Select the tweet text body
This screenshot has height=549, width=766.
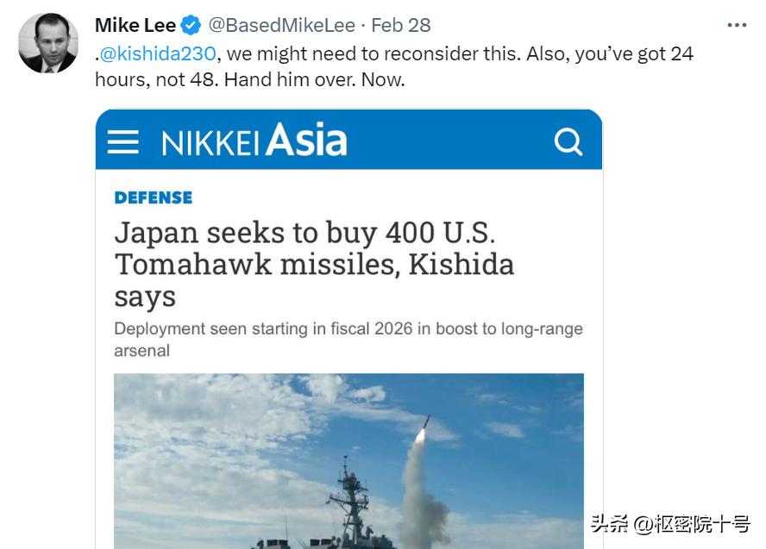(x=345, y=66)
